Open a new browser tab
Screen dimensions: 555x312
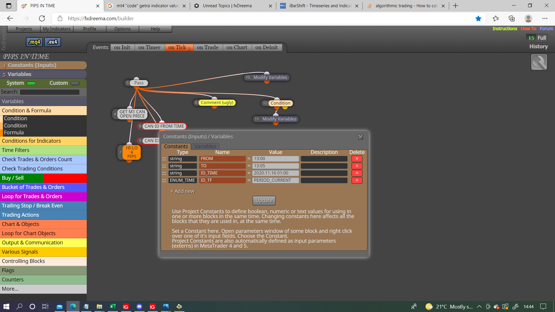(x=456, y=6)
